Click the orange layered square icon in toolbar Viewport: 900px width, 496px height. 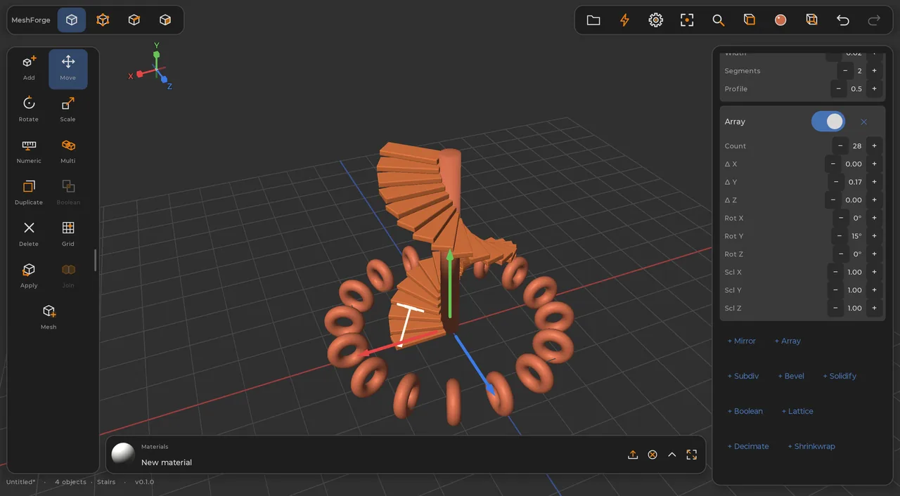pyautogui.click(x=750, y=20)
